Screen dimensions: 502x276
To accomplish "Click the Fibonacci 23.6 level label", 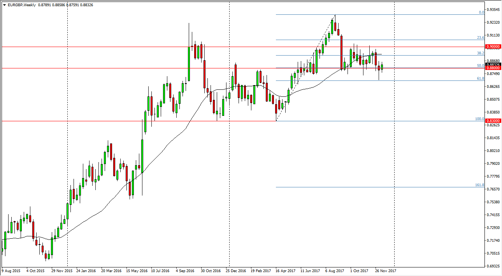I will pos(481,38).
